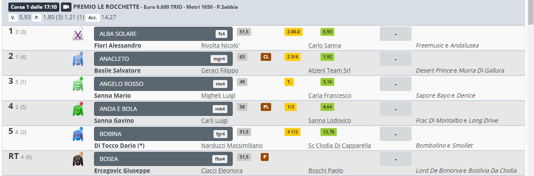Click the brown PL badge for Anda e Bola

(265, 107)
